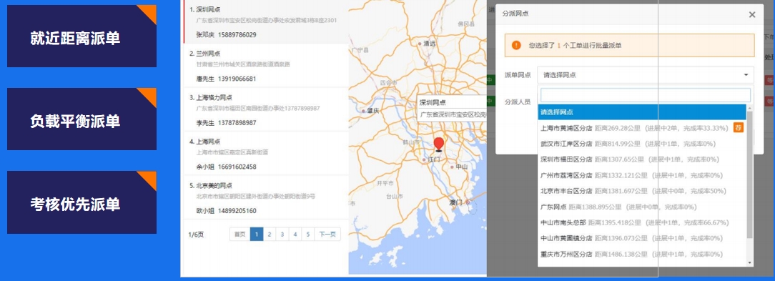This screenshot has height=281, width=775.
Task: Go to pagination page 3
Action: tap(282, 235)
